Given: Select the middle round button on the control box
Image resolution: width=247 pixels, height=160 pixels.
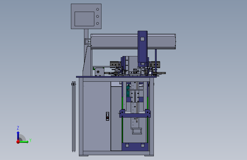Looking at the screenshot, I should [97, 17].
